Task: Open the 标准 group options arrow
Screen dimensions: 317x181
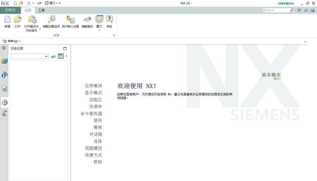Action: click(114, 35)
